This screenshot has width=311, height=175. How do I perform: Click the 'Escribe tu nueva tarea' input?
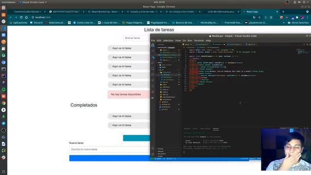click(109, 149)
